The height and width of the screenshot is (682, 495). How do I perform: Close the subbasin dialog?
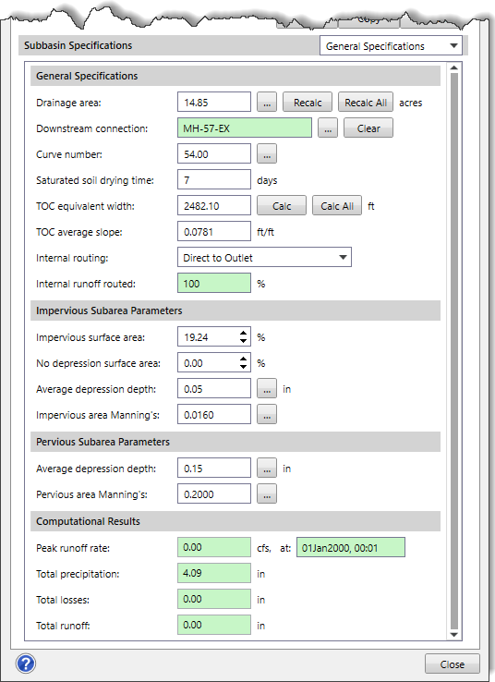pyautogui.click(x=452, y=664)
